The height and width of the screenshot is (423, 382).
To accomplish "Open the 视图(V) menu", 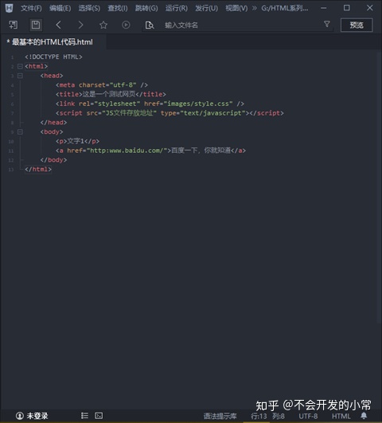I will pos(236,8).
